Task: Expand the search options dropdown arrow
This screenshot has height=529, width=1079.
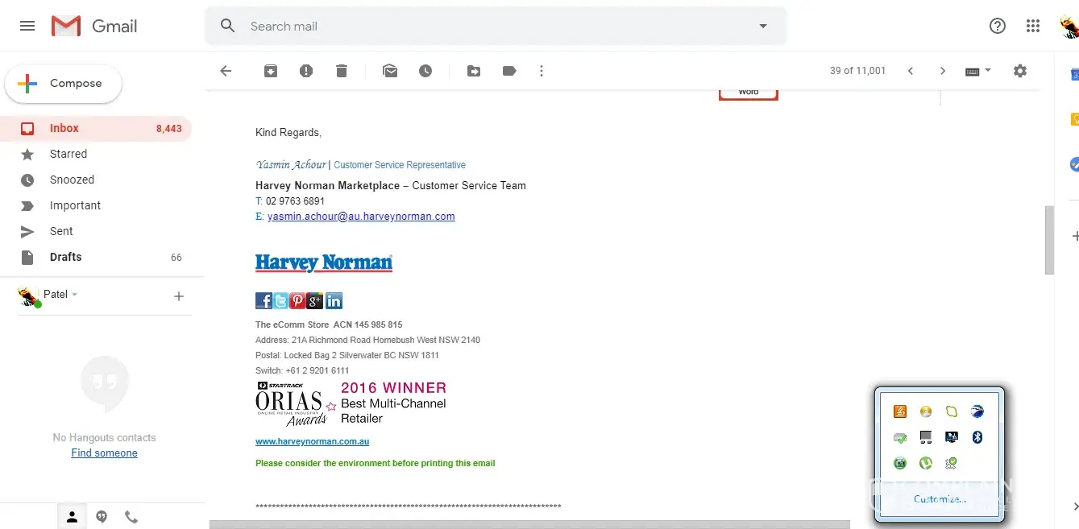Action: coord(763,26)
